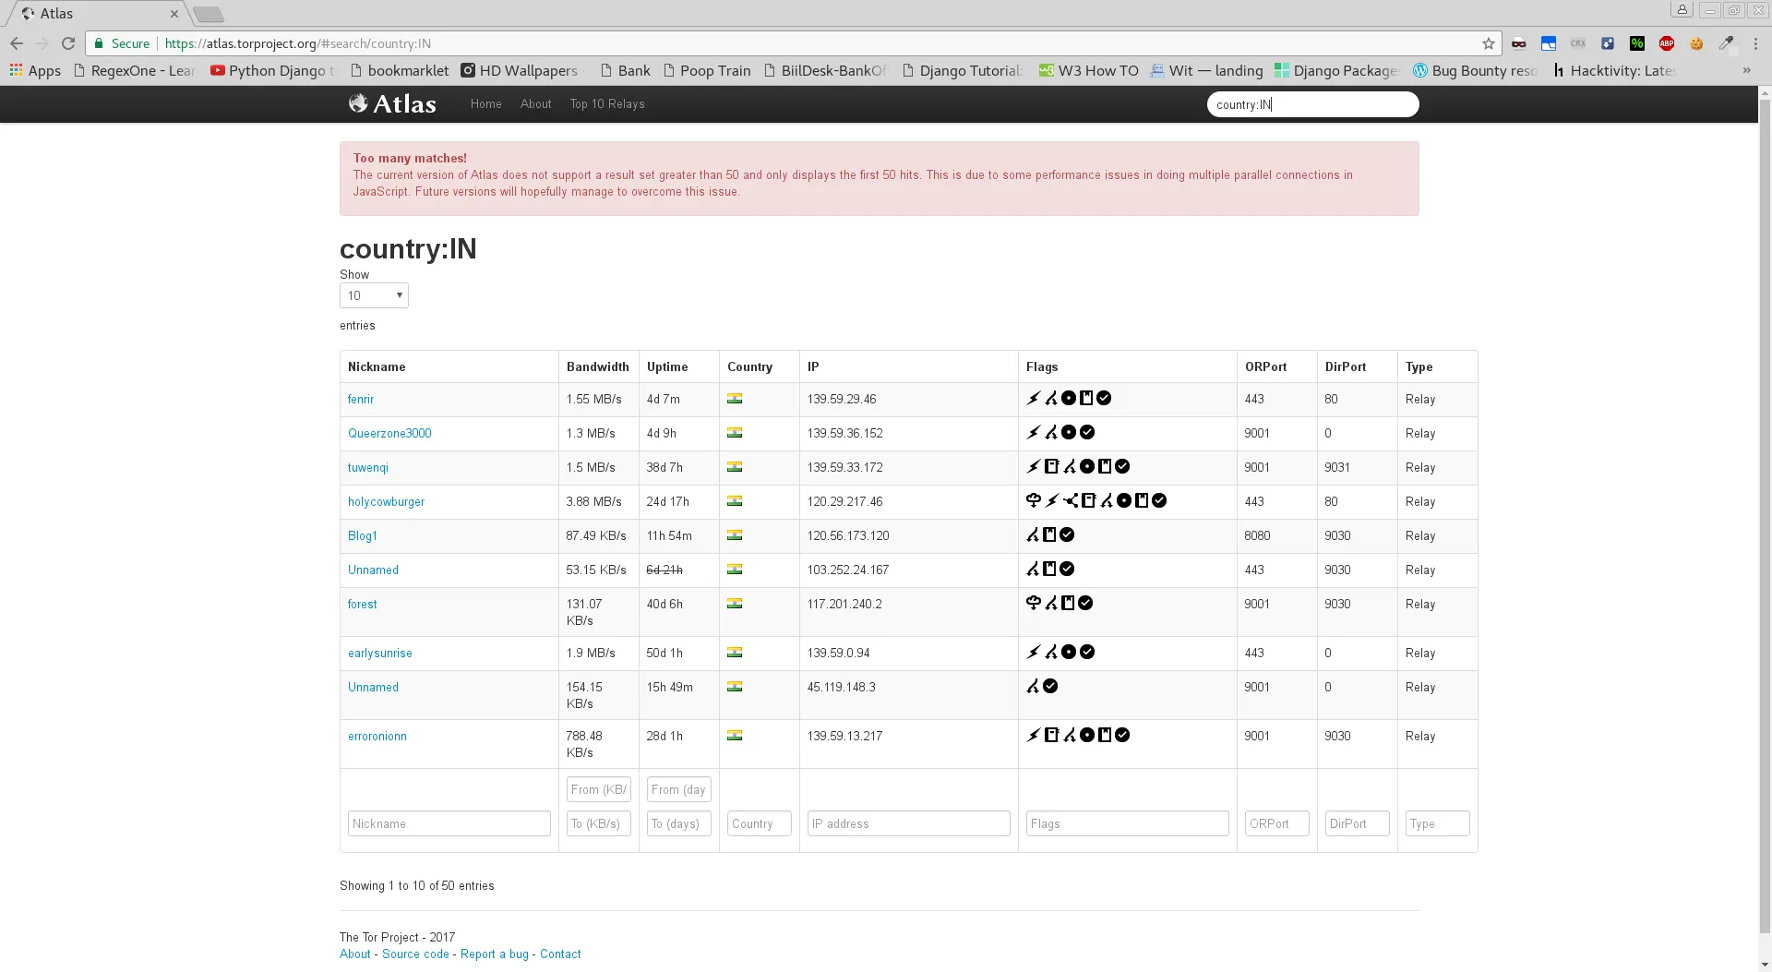Click the AdBlock Plus extension icon
Image resolution: width=1772 pixels, height=972 pixels.
pyautogui.click(x=1667, y=43)
